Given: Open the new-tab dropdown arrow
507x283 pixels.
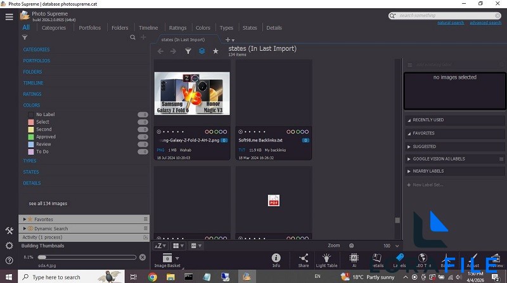Looking at the screenshot, I should click(233, 40).
